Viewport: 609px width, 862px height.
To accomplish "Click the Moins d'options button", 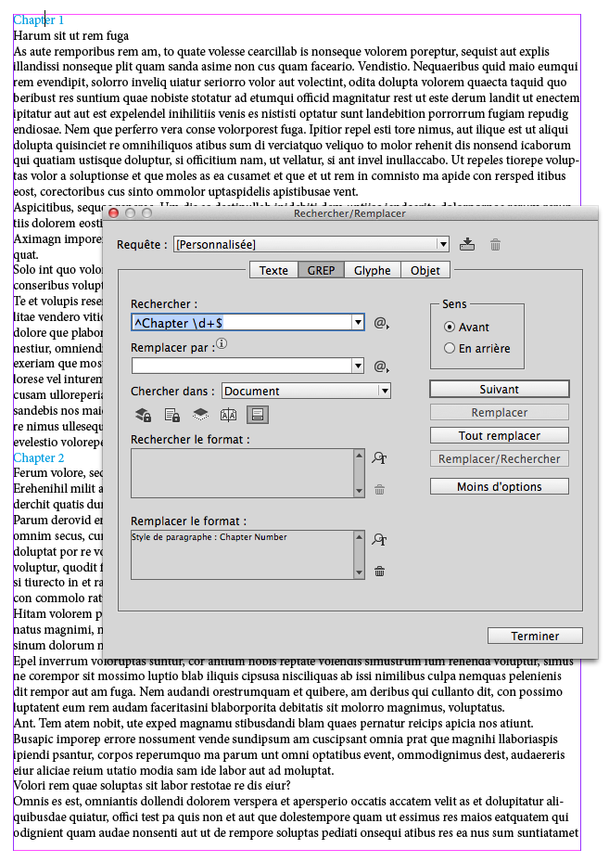I will (x=500, y=486).
